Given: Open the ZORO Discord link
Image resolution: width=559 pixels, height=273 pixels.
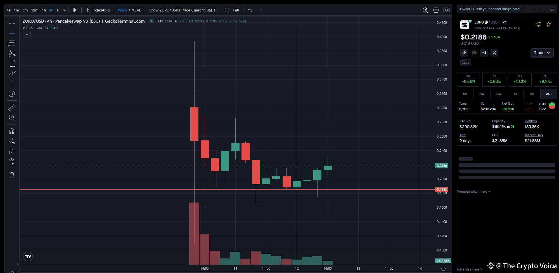Looking at the screenshot, I should 474,53.
